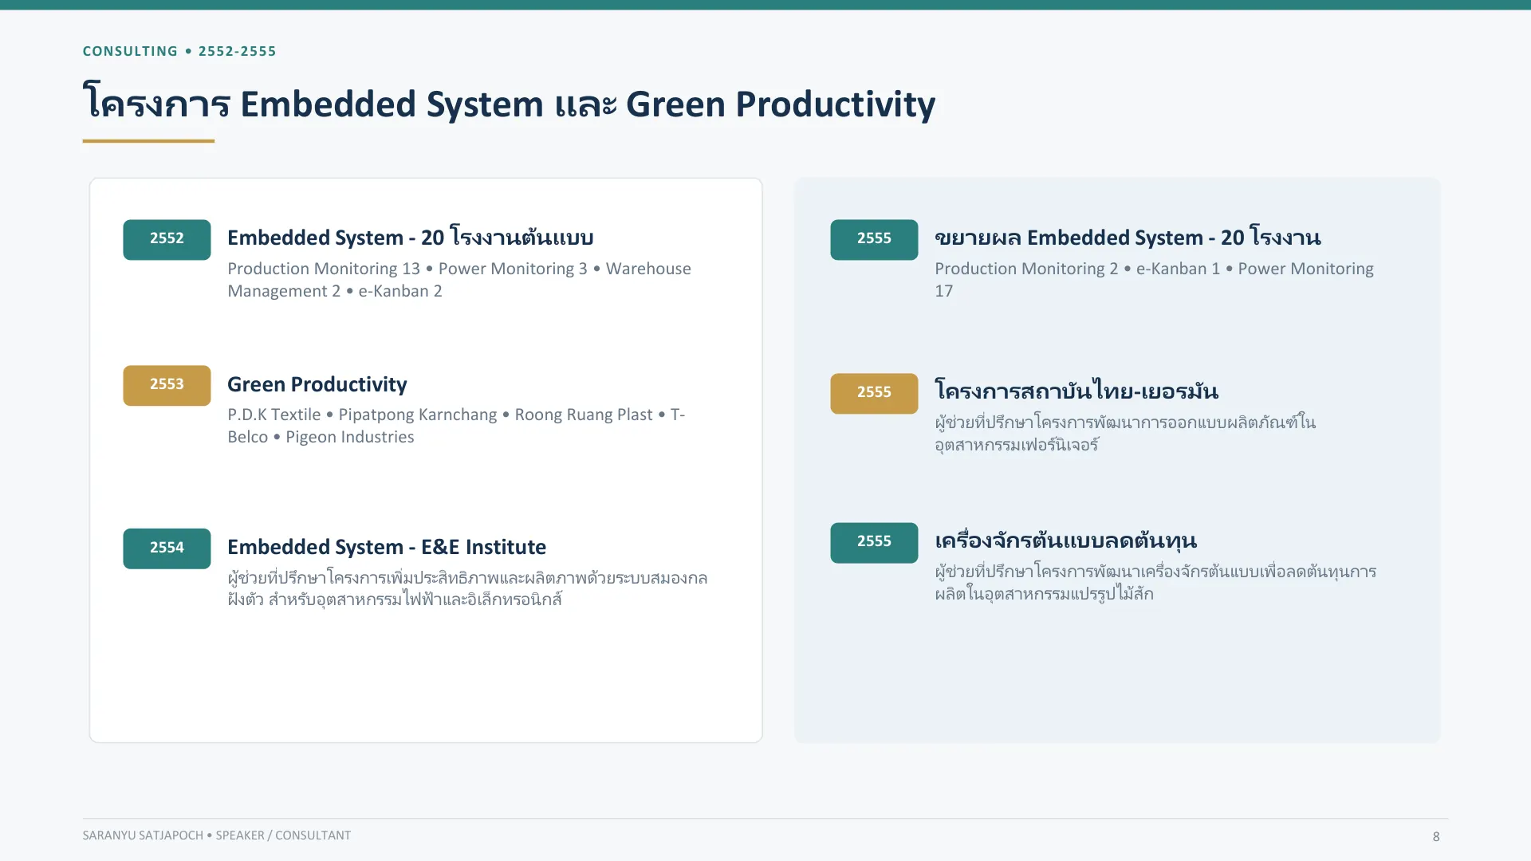Click heading ขยายผล Embedded System - 20 โรงงาน
Screen dimensions: 1531x861
pos(1128,237)
